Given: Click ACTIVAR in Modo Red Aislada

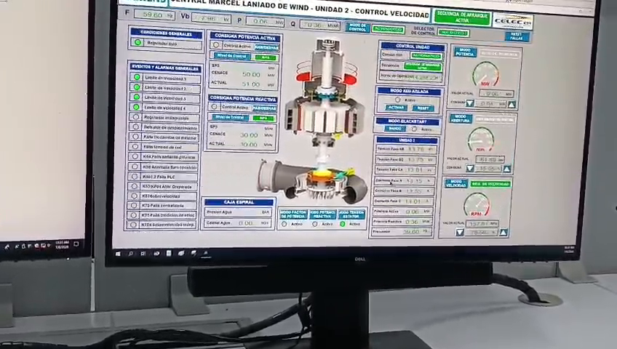Looking at the screenshot, I should pos(396,108).
